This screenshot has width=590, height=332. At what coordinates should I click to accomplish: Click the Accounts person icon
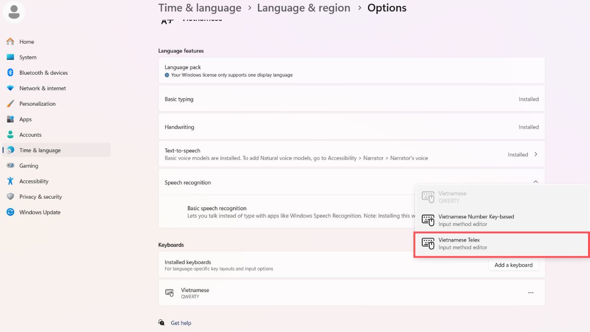(10, 135)
